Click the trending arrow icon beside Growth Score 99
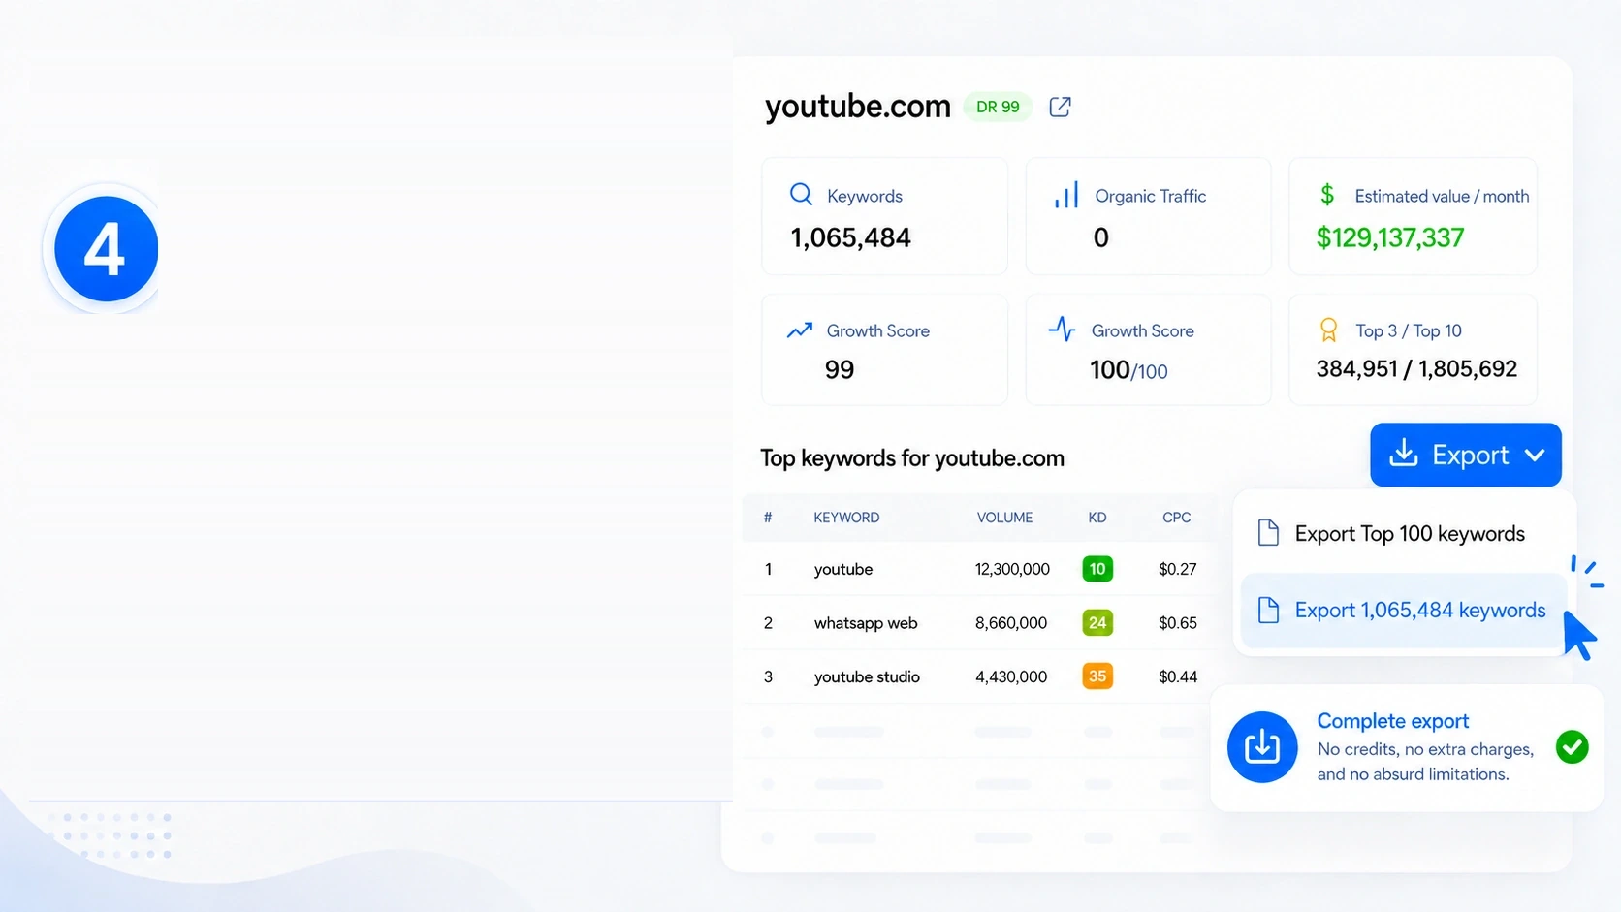The image size is (1621, 912). [x=799, y=330]
